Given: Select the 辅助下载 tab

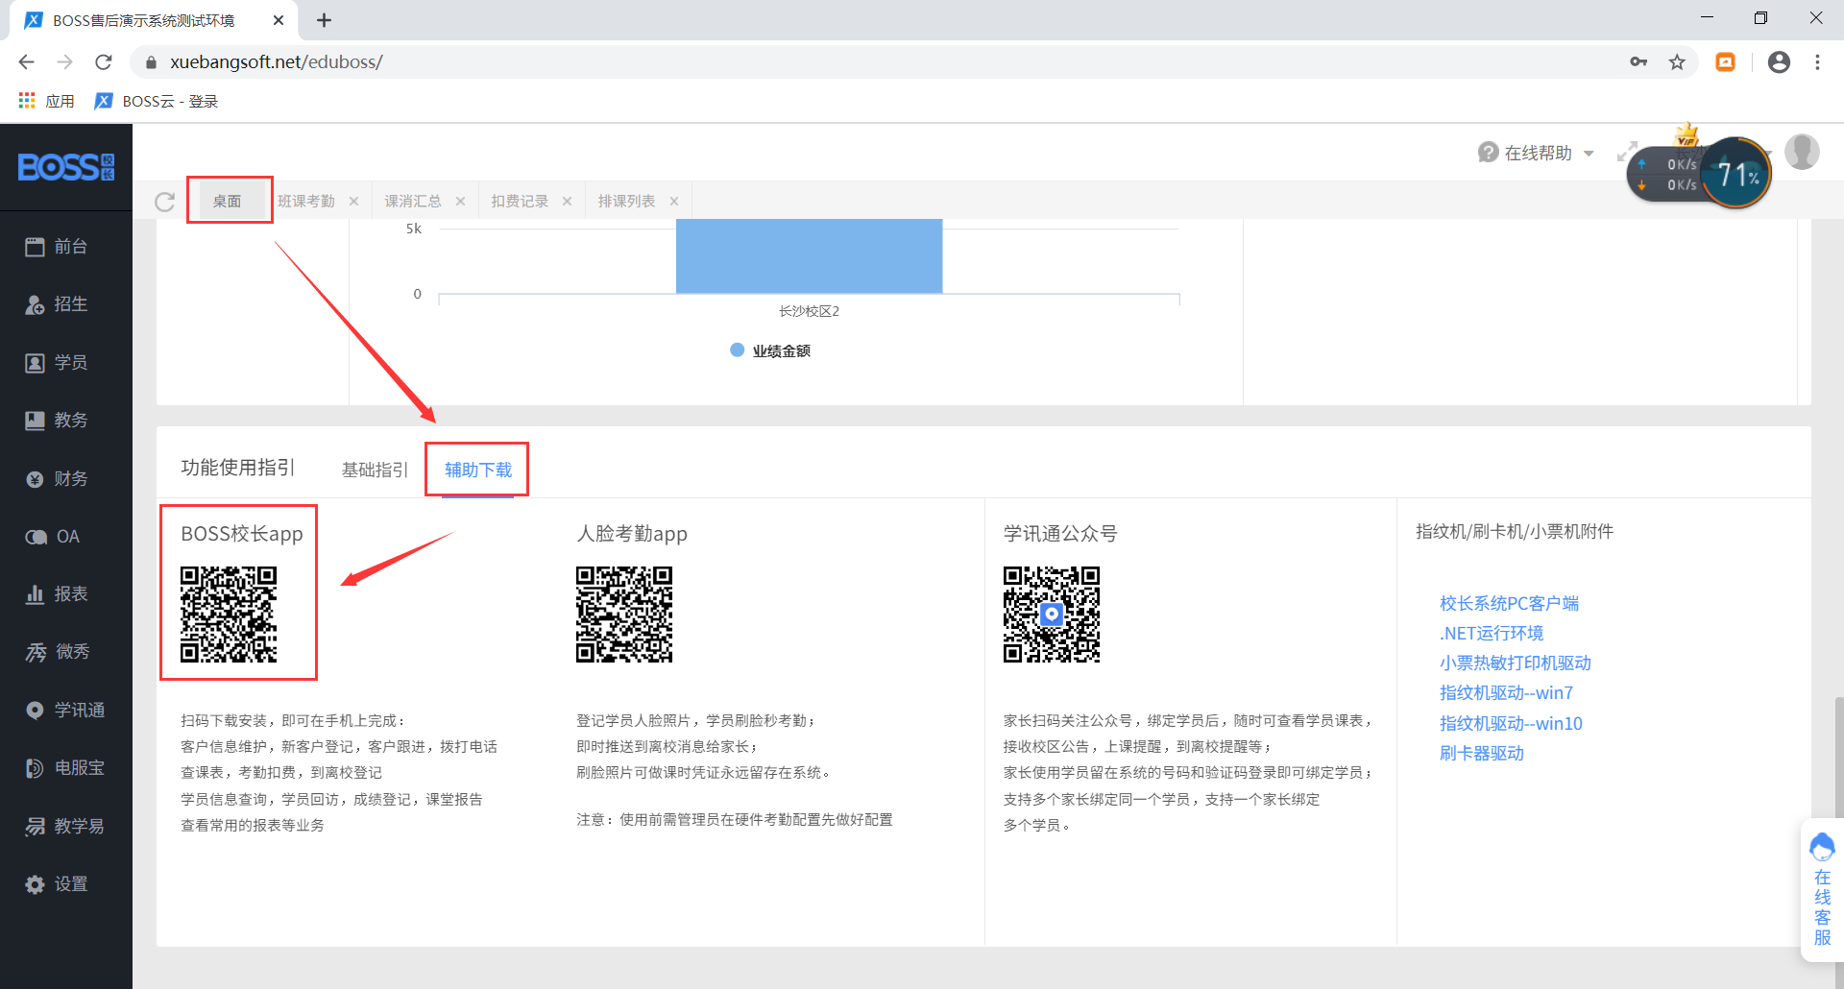Looking at the screenshot, I should [x=478, y=470].
